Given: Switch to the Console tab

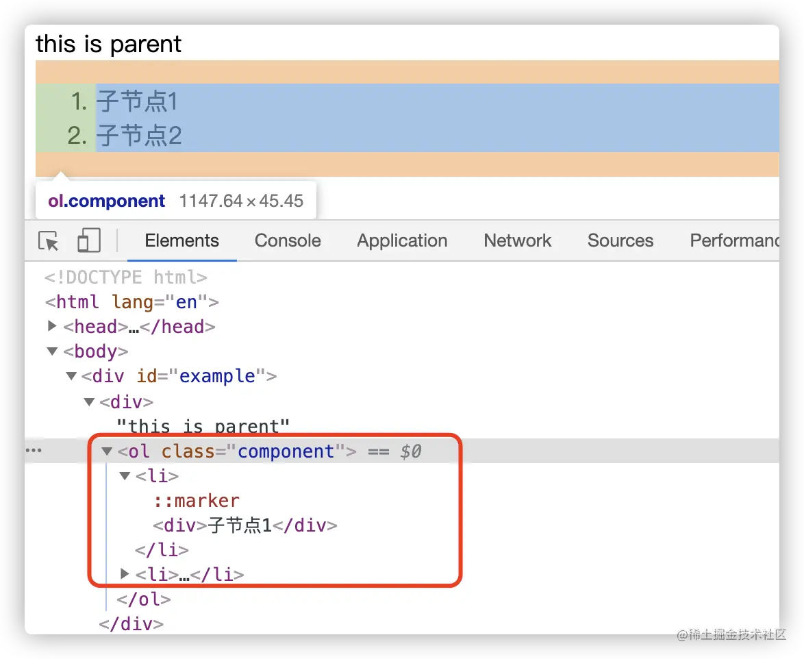Looking at the screenshot, I should (x=288, y=240).
